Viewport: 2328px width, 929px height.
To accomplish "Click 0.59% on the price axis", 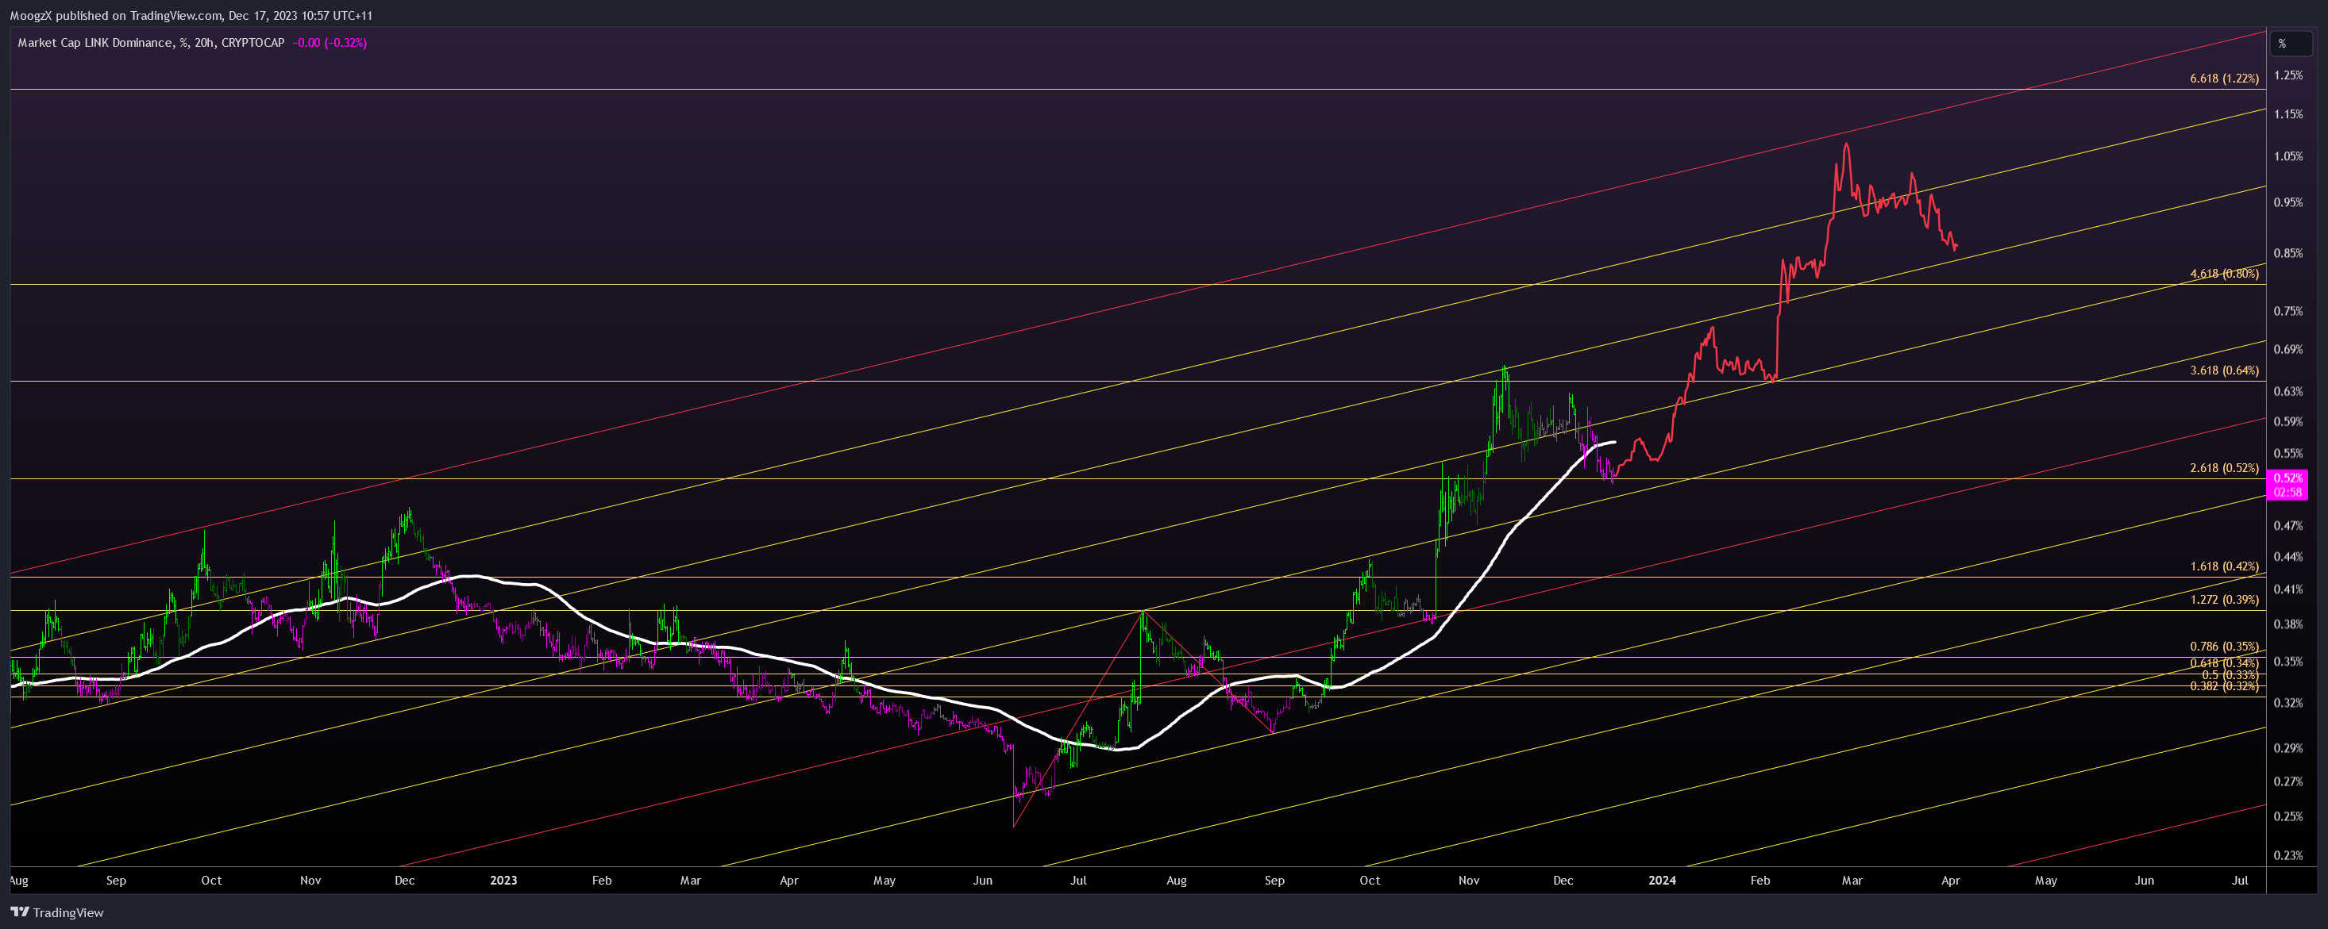I will pos(2288,421).
